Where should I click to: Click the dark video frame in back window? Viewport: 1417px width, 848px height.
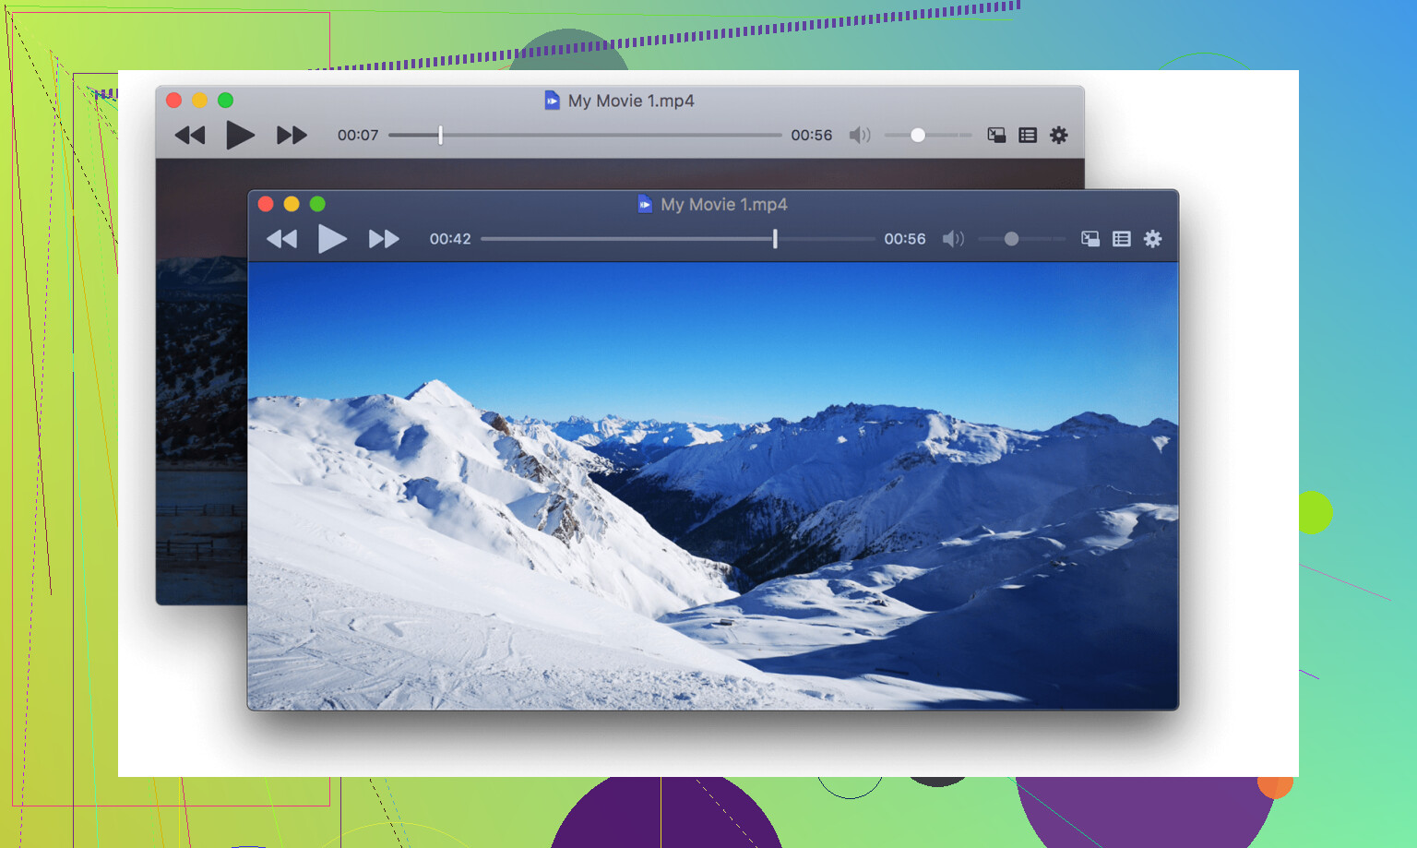click(x=201, y=382)
